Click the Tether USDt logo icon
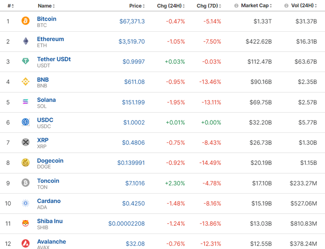This screenshot has height=249, width=325. coord(25,61)
